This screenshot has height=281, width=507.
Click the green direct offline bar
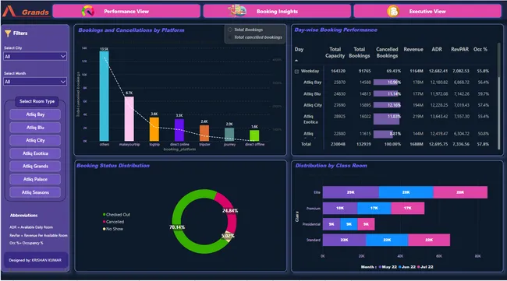point(254,135)
